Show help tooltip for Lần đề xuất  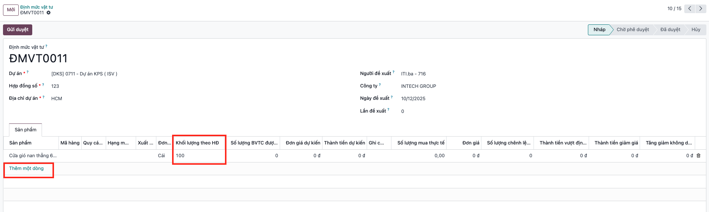[x=388, y=110]
